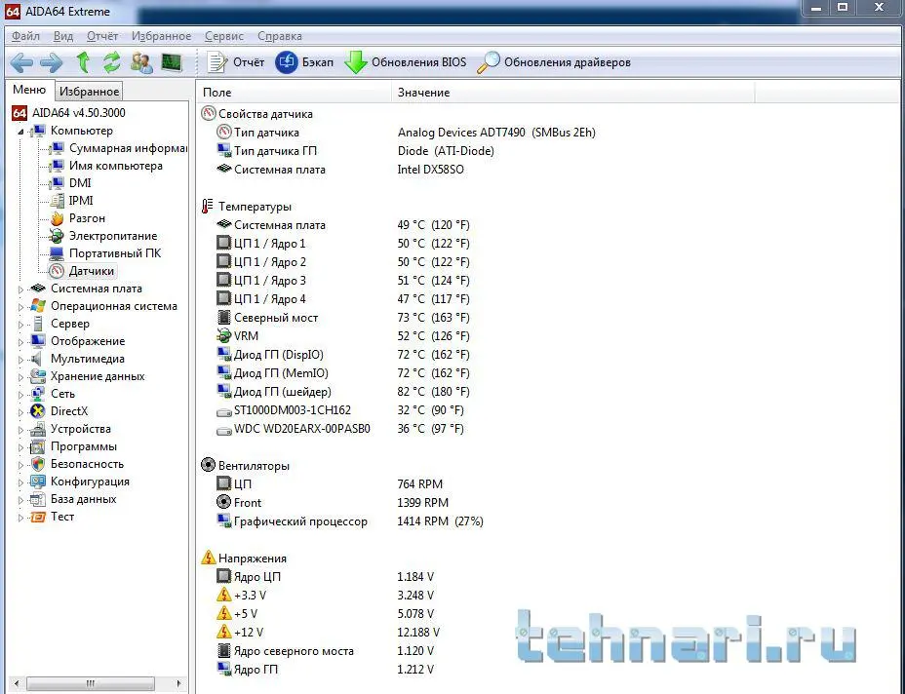Expand the Операционная система node

[20, 307]
